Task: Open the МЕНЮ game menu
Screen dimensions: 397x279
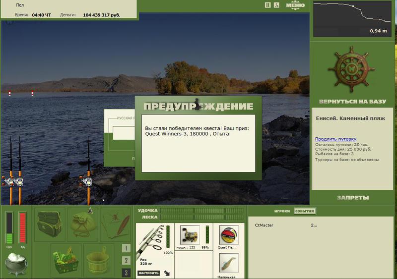Action: [x=295, y=5]
